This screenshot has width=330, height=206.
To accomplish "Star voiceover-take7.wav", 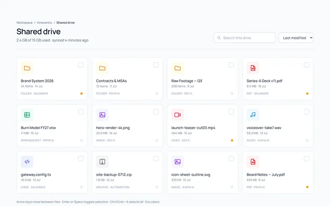I will [x=307, y=140].
